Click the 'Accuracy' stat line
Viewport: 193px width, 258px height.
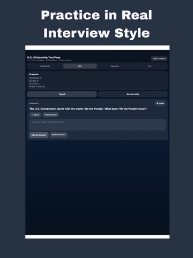pos(35,84)
